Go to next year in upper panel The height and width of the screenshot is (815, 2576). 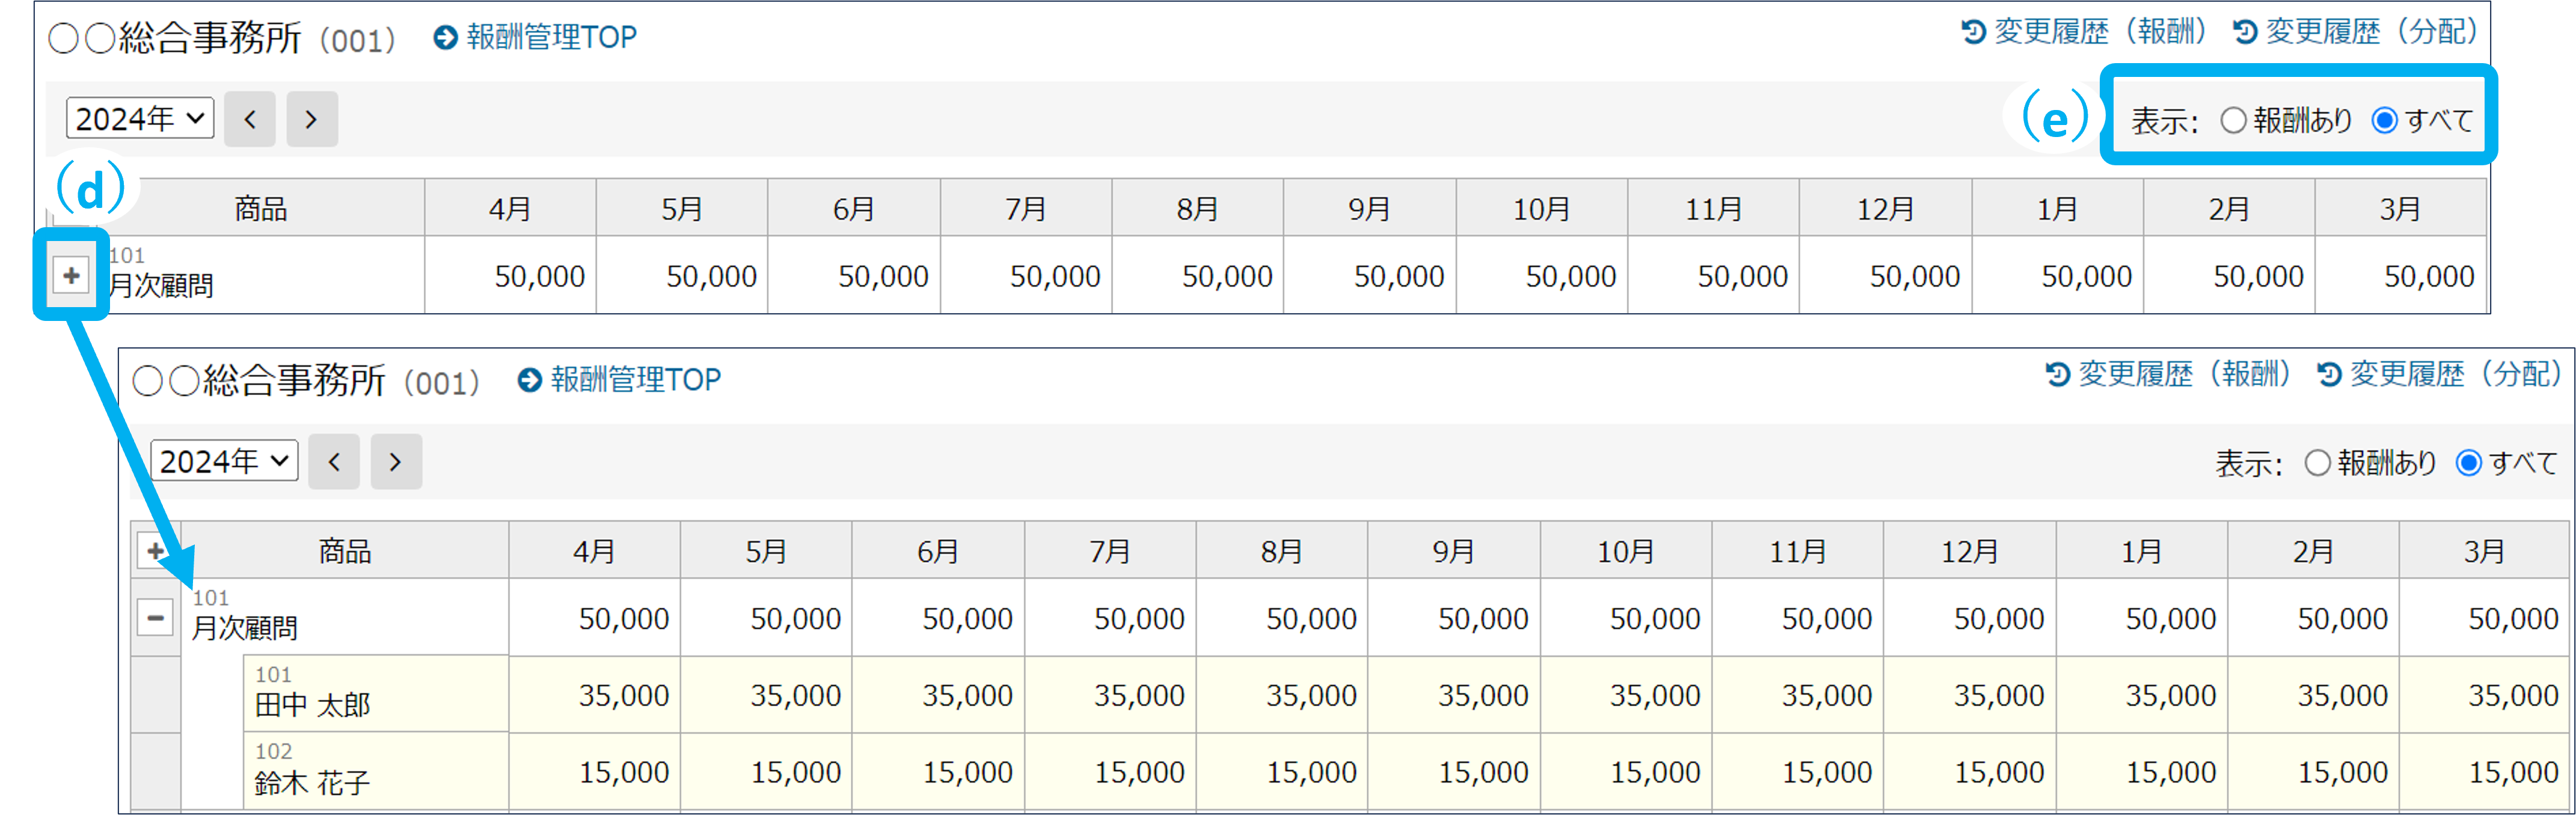311,120
